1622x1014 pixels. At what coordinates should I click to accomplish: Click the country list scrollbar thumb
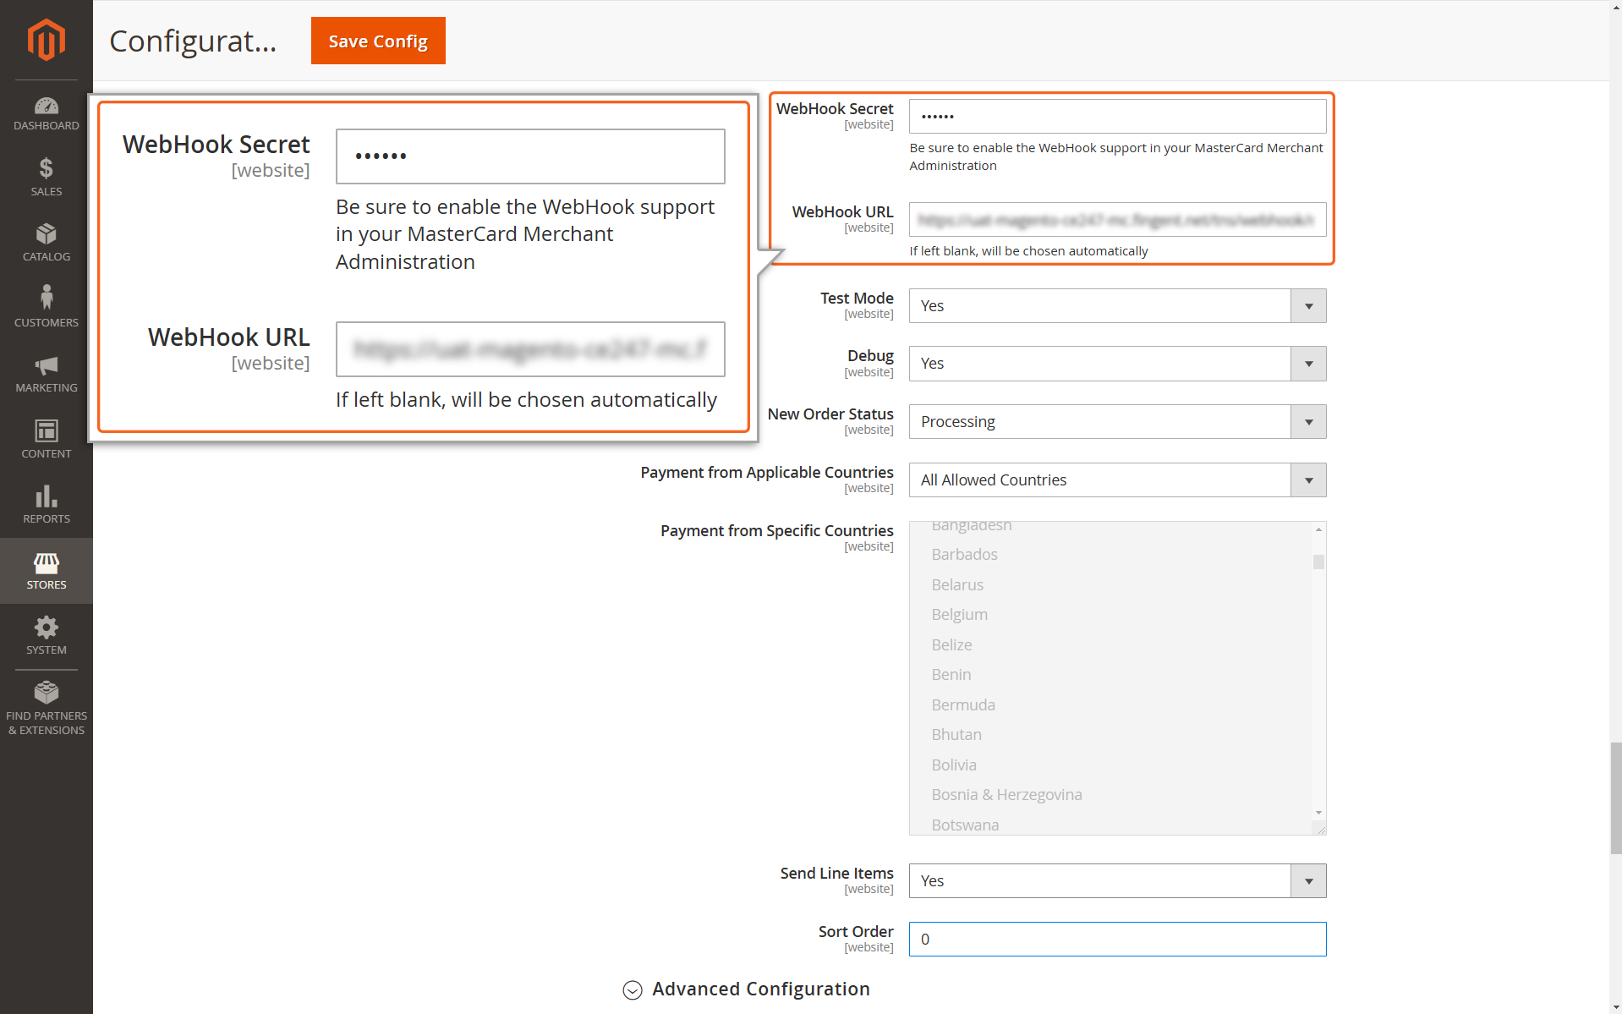1318,562
